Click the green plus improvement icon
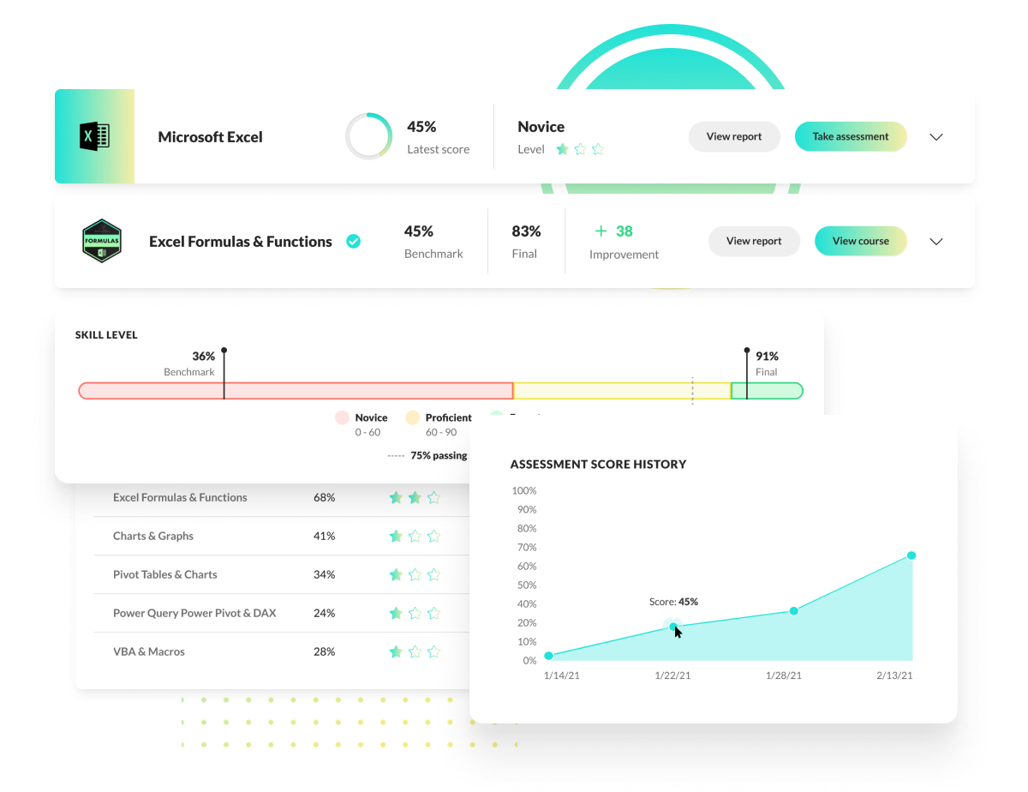 pos(601,231)
